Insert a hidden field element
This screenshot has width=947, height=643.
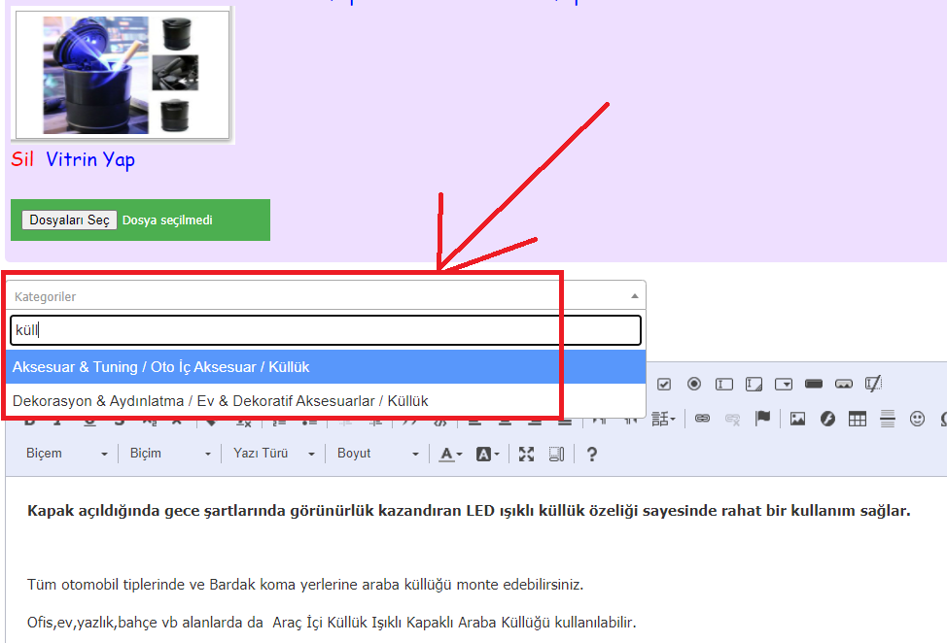(873, 384)
